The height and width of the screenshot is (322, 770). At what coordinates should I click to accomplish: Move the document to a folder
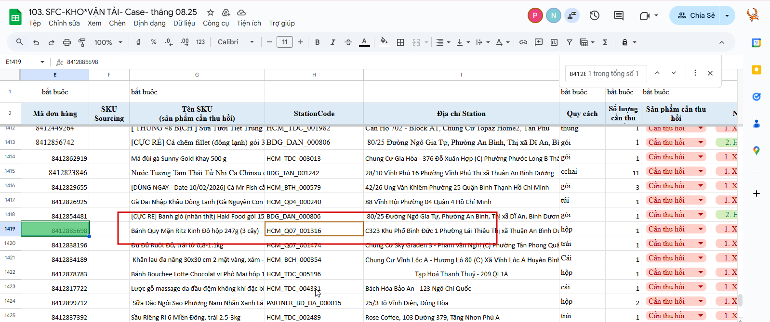coord(226,13)
